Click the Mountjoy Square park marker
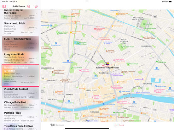Viewport: 174px width, 130px height. pyautogui.click(x=122, y=47)
